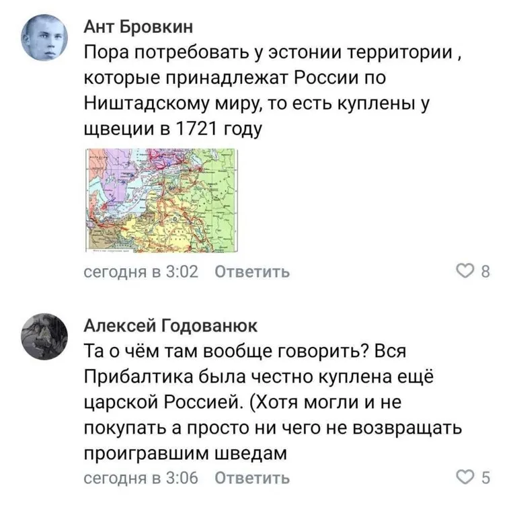Click the heart icon on Алексей Годованюк's comment

click(465, 478)
